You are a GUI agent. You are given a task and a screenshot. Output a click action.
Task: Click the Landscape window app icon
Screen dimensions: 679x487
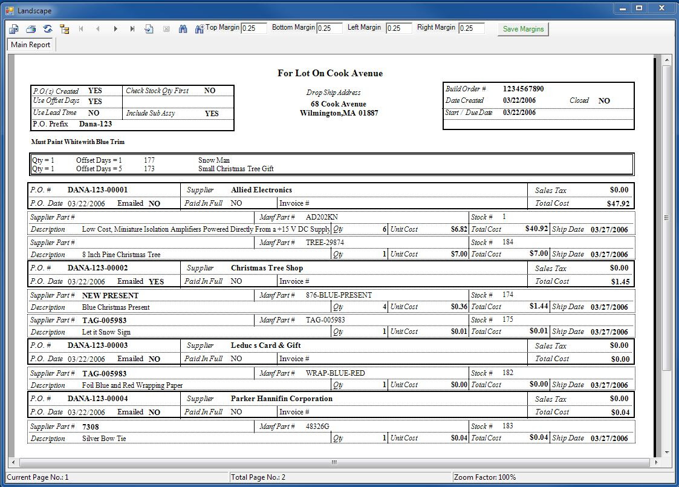tap(10, 10)
